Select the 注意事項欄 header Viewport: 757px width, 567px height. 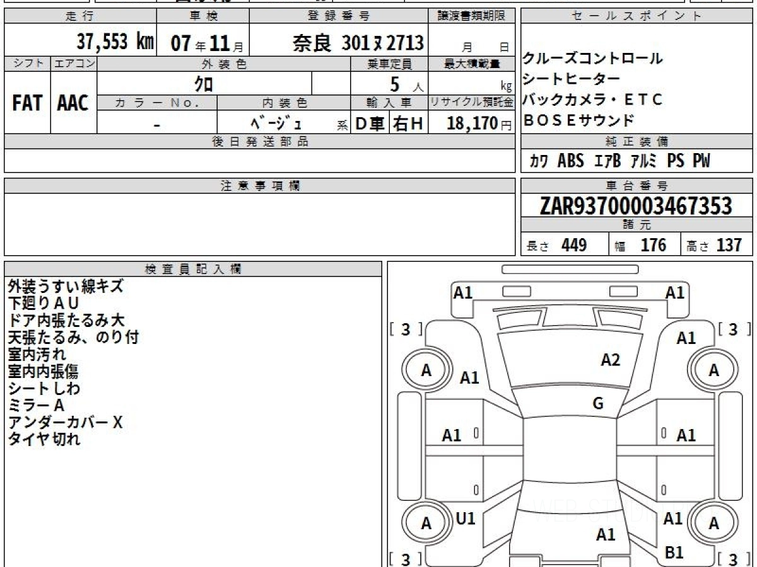(260, 186)
